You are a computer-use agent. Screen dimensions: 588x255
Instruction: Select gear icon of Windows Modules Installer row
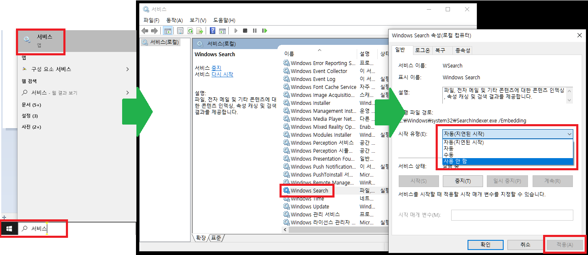287,135
